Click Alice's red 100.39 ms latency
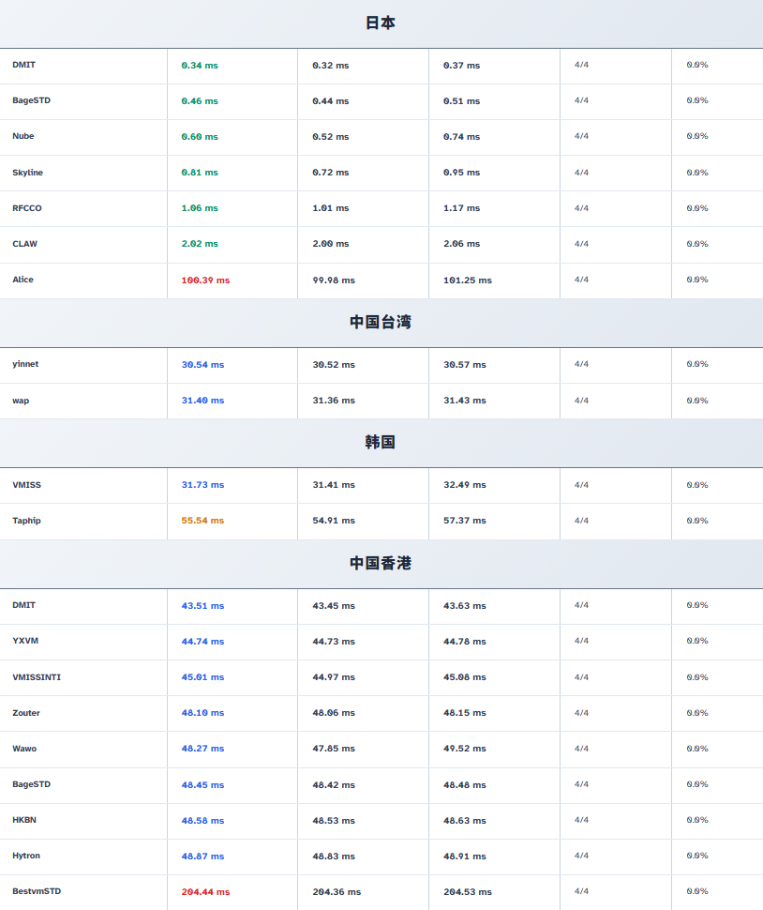The width and height of the screenshot is (763, 910). pyautogui.click(x=205, y=280)
